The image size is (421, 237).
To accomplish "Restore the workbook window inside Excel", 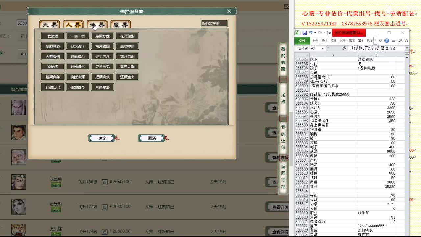I will point(400,41).
